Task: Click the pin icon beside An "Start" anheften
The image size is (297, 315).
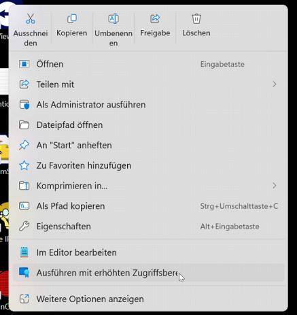Action: point(24,145)
